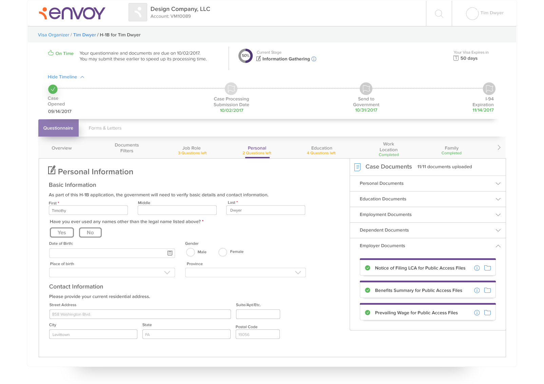This screenshot has height=384, width=544.
Task: Open the Date of Birth calendar picker
Action: click(170, 253)
